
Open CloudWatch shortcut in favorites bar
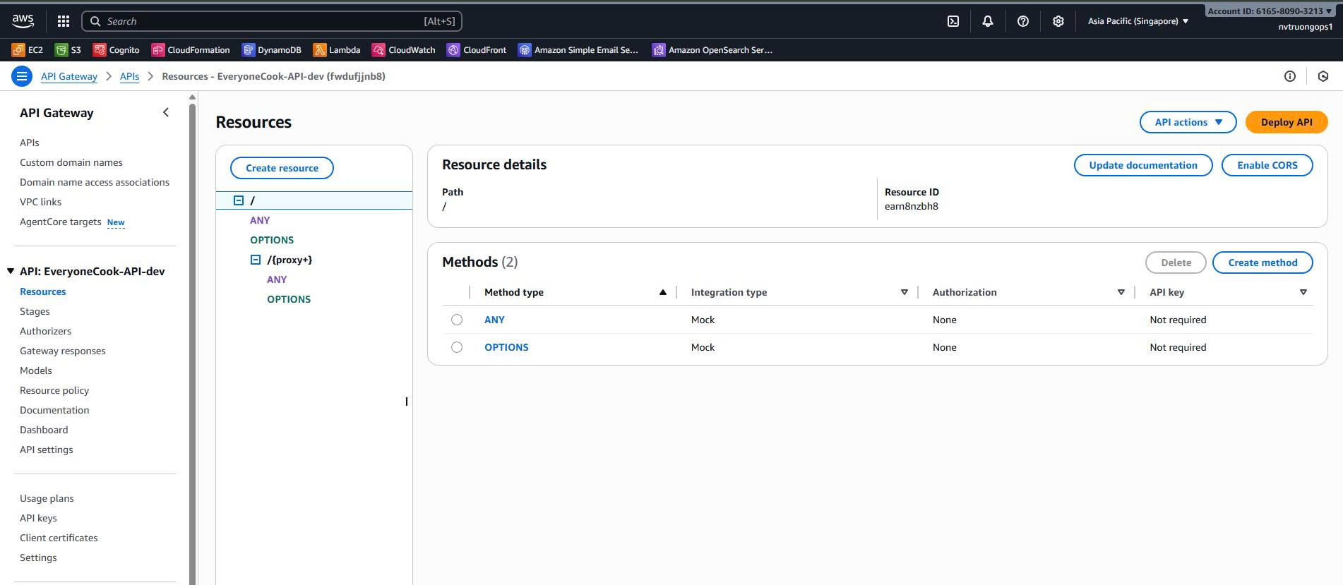click(404, 50)
